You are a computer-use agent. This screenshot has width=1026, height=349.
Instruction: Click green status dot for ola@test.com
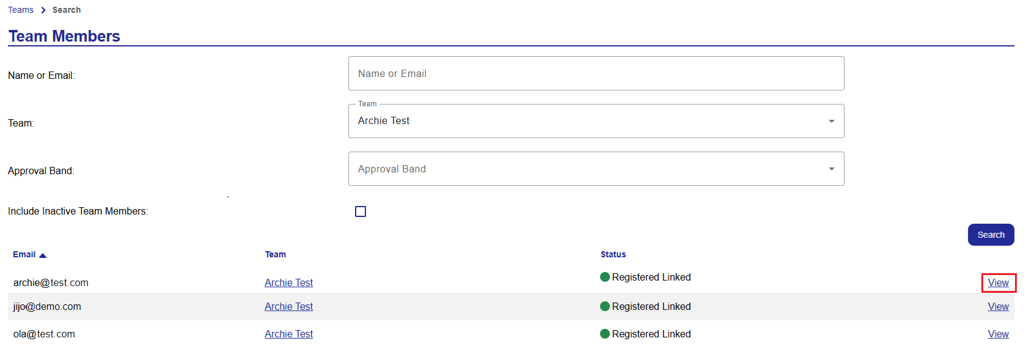pos(605,334)
